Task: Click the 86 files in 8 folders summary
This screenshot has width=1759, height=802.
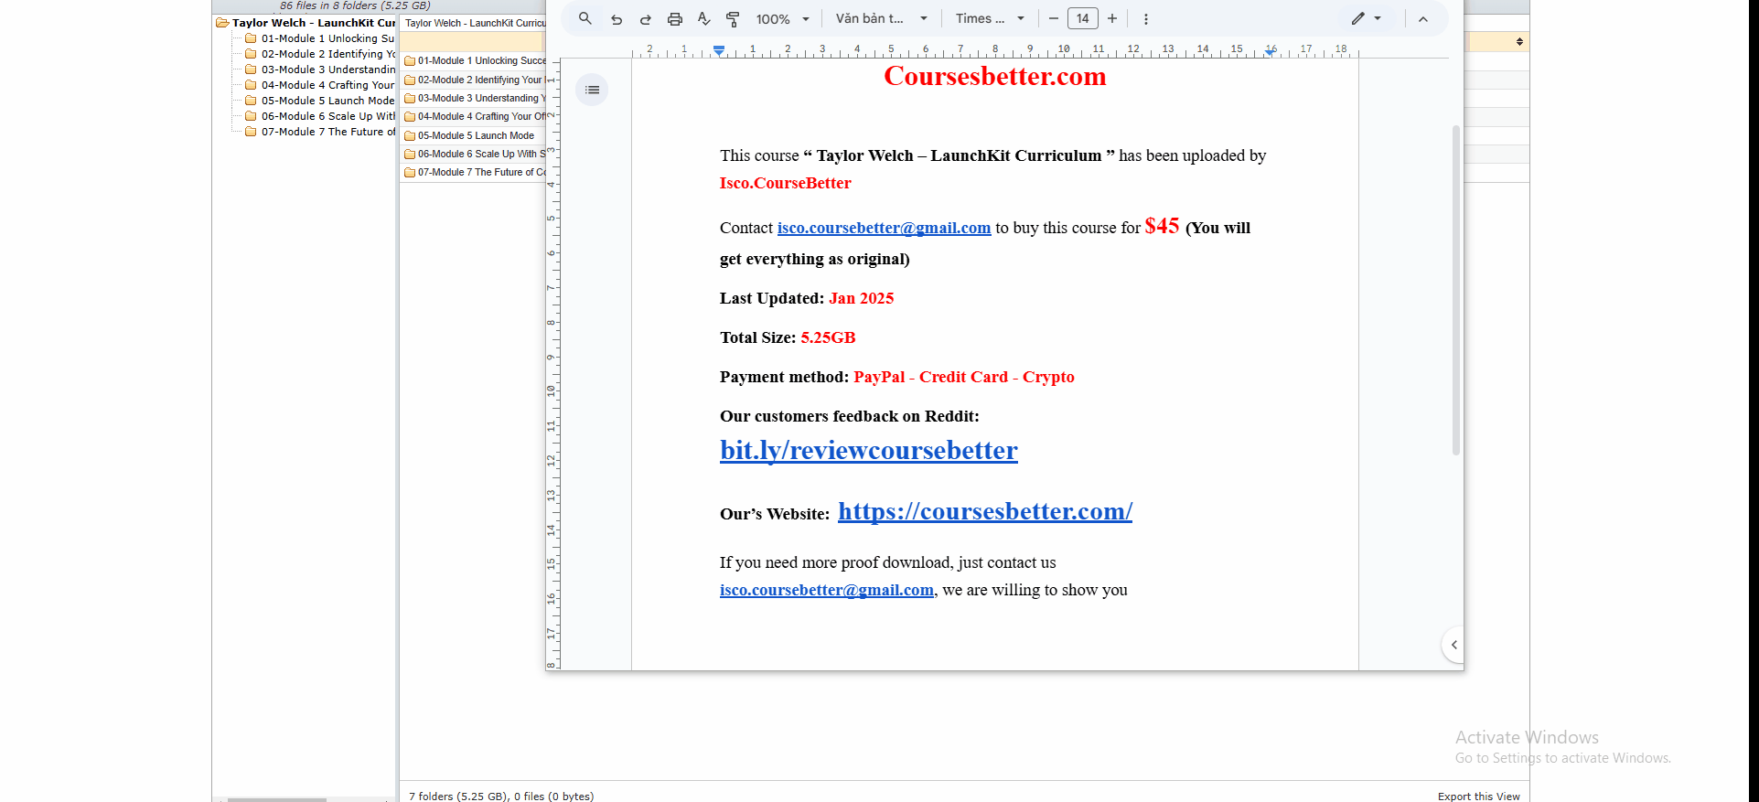Action: pyautogui.click(x=355, y=5)
